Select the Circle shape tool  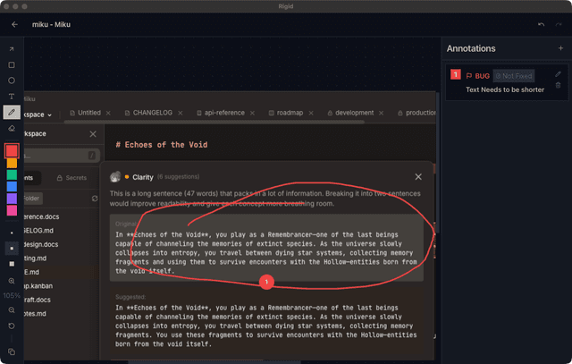tap(12, 80)
